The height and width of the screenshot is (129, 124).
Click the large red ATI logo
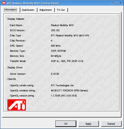click(17, 105)
